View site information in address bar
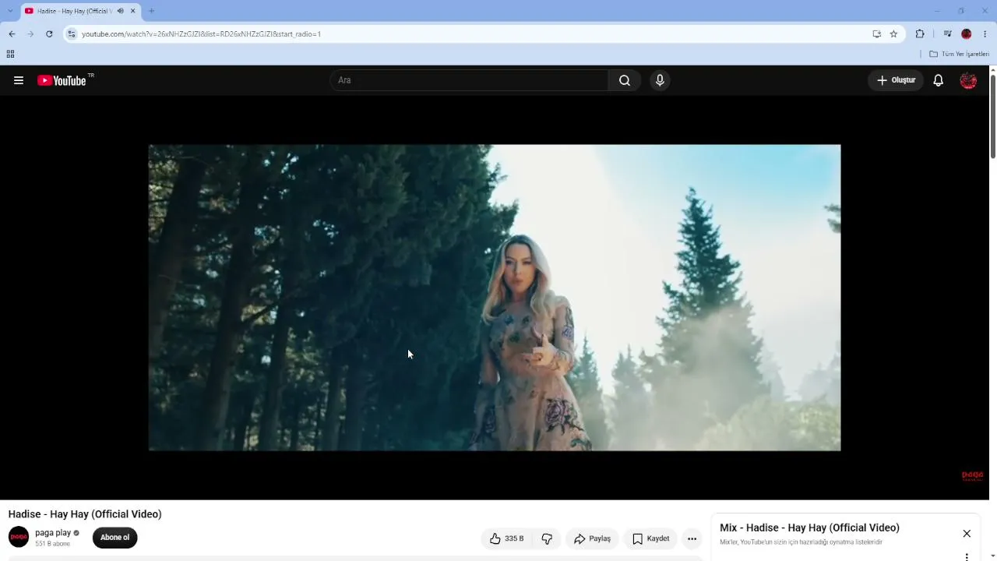Image resolution: width=997 pixels, height=561 pixels. 72,34
